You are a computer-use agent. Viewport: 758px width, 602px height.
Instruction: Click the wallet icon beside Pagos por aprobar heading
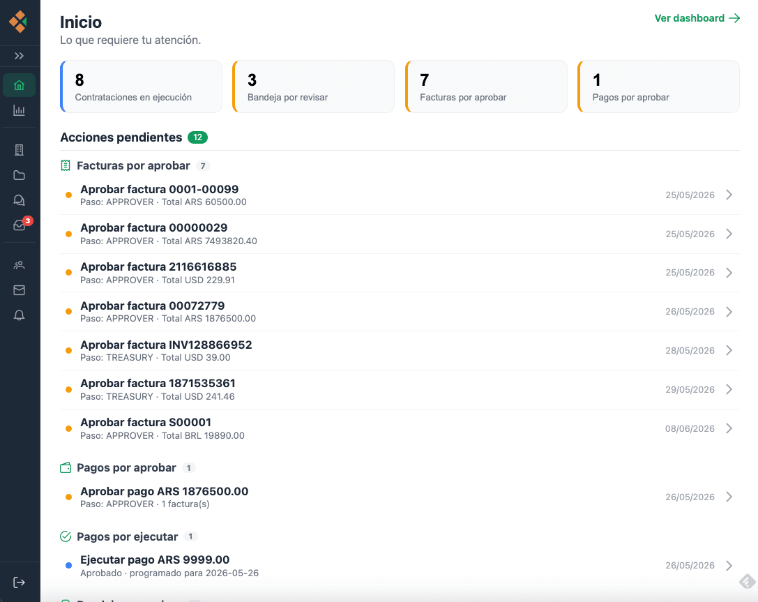point(66,467)
